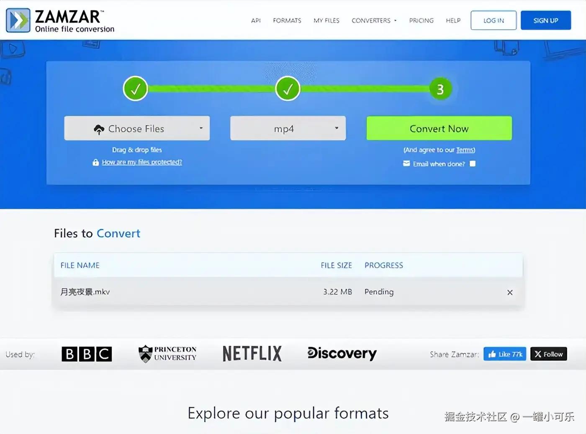Click the LOG IN button
The width and height of the screenshot is (586, 434).
click(x=493, y=20)
